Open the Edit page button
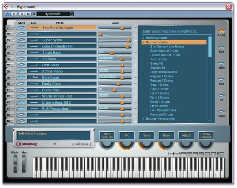237x188 pixels. 221,47
